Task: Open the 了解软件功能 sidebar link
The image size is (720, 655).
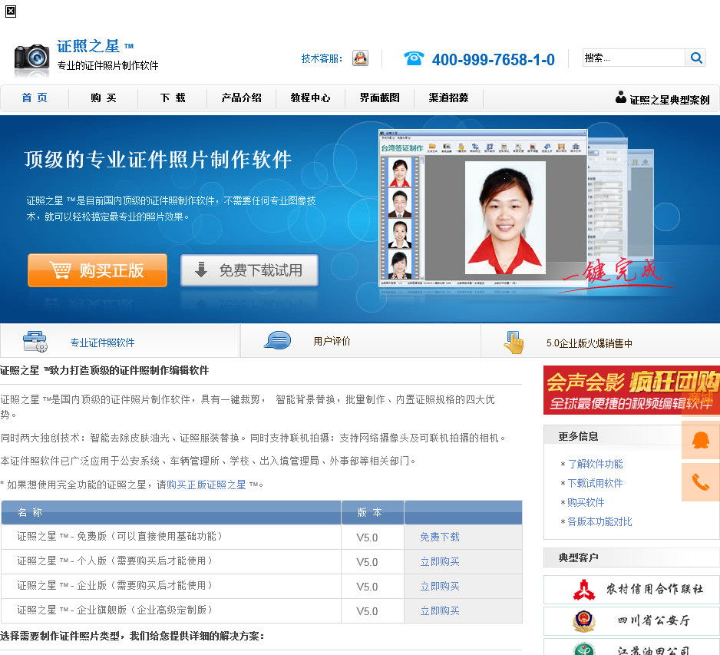Action: pos(596,464)
